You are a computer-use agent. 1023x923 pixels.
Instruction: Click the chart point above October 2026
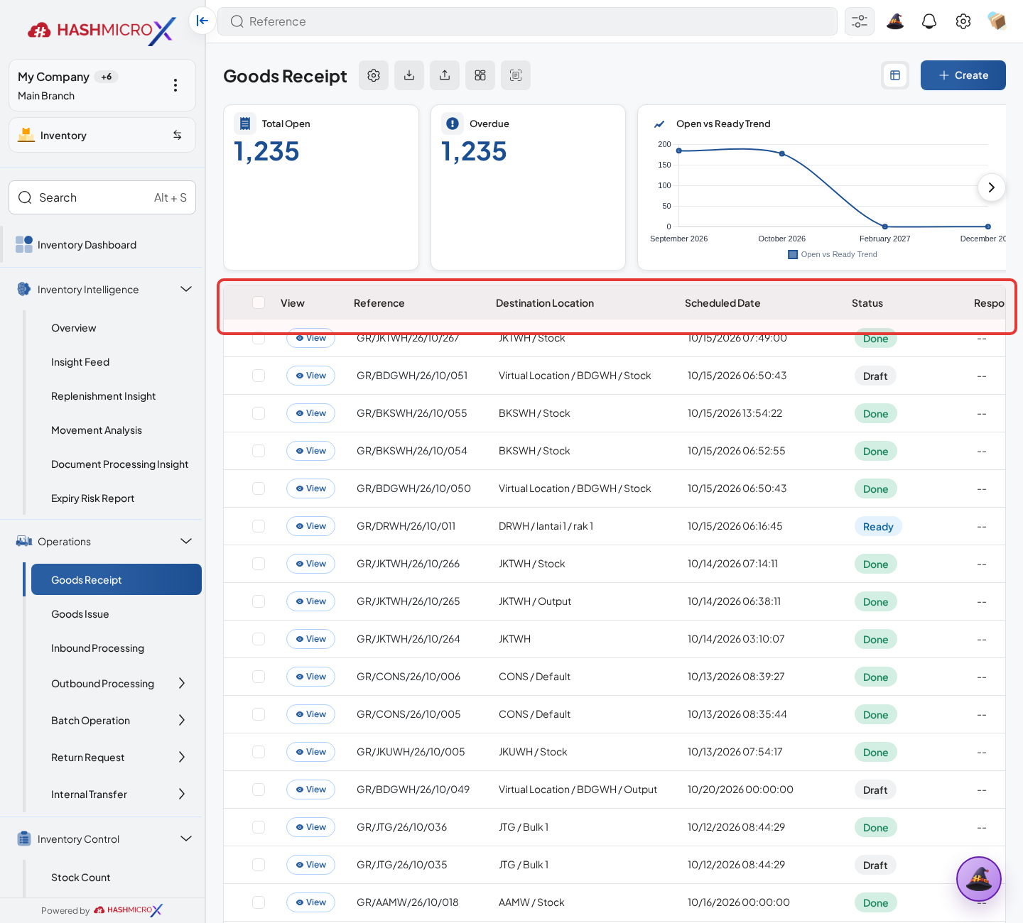(x=782, y=153)
